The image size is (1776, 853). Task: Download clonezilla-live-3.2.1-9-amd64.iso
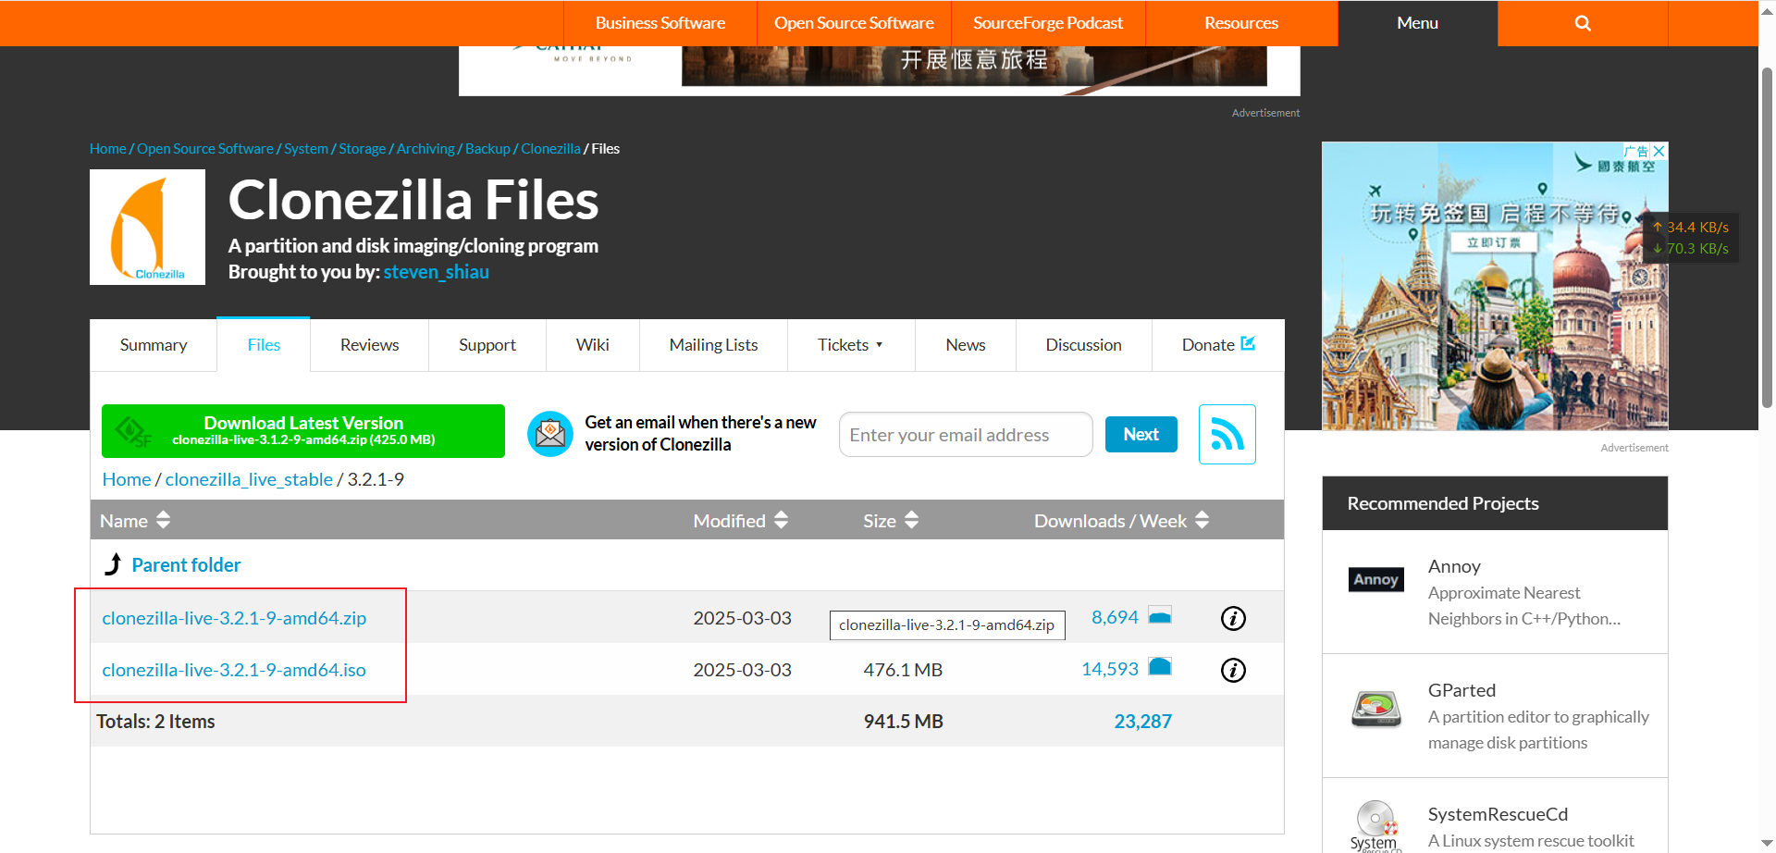pyautogui.click(x=234, y=670)
